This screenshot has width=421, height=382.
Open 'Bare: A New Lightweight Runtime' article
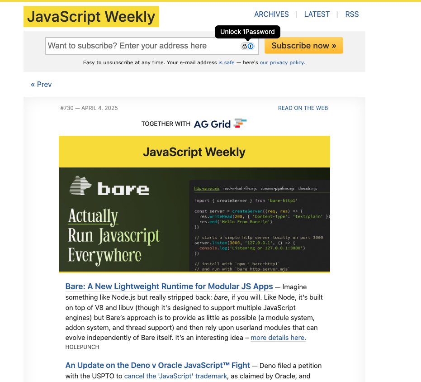tap(169, 286)
